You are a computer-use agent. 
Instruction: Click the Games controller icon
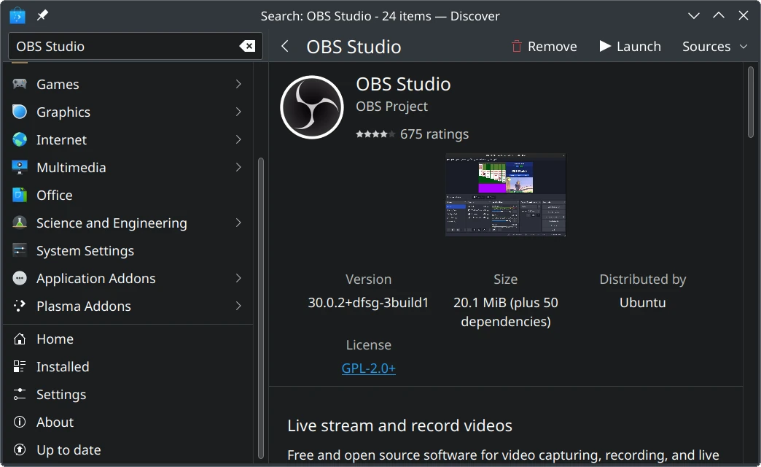coord(20,84)
